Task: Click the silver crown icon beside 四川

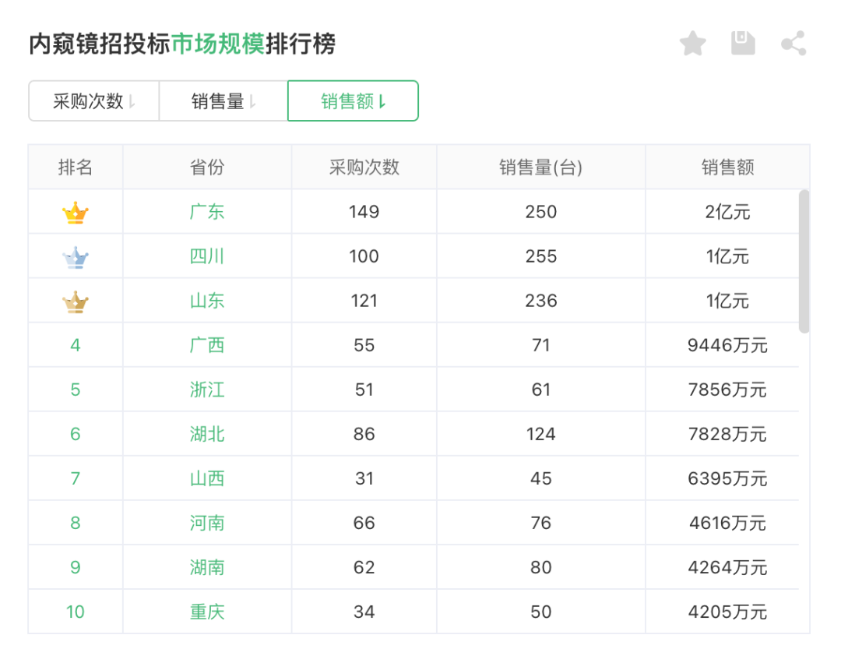Action: 75,256
